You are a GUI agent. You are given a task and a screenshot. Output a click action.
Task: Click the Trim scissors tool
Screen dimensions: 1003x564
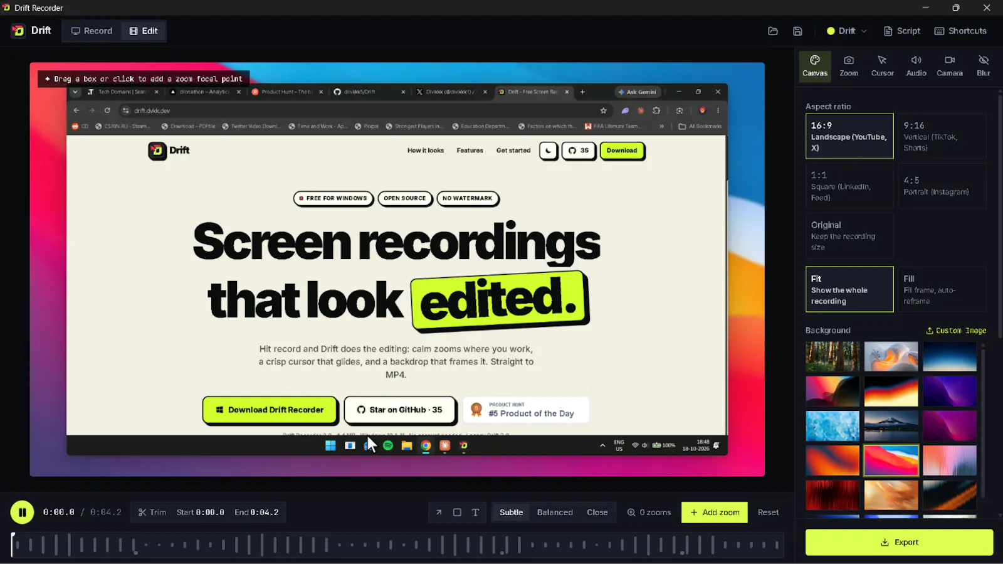152,512
